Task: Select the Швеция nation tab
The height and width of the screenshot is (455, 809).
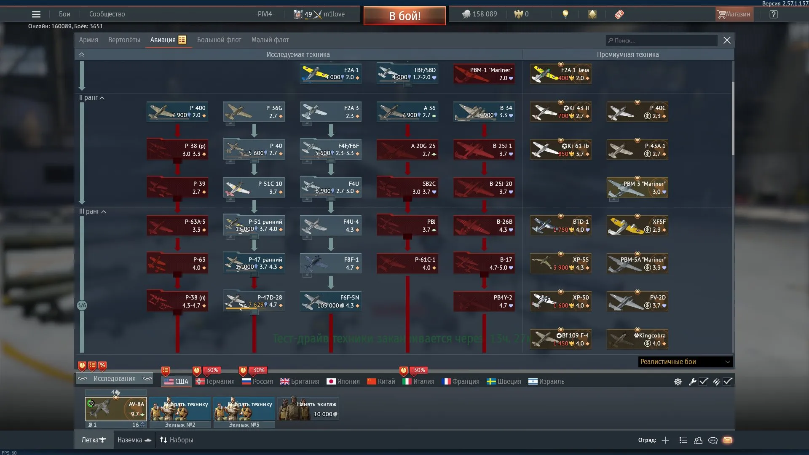Action: click(504, 382)
